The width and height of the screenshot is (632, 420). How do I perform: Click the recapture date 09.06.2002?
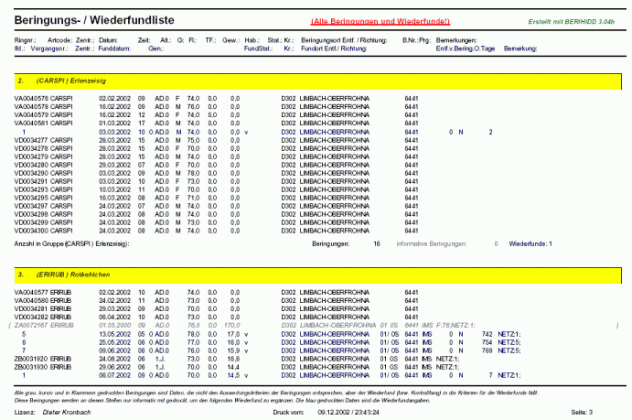click(115, 350)
